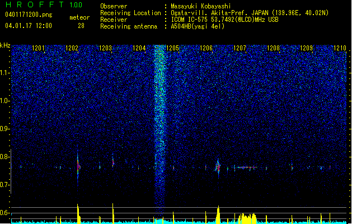Click the Receiving antenna label
The height and width of the screenshot is (224, 352).
point(129,26)
